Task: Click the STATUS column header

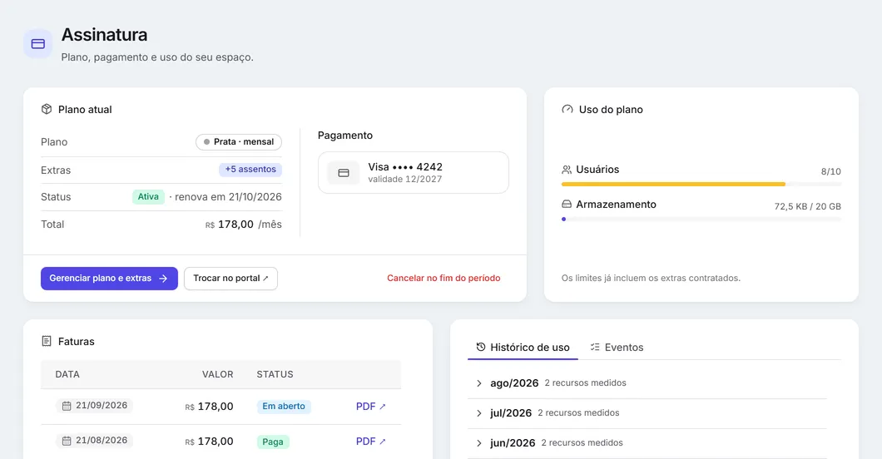Action: pyautogui.click(x=275, y=374)
